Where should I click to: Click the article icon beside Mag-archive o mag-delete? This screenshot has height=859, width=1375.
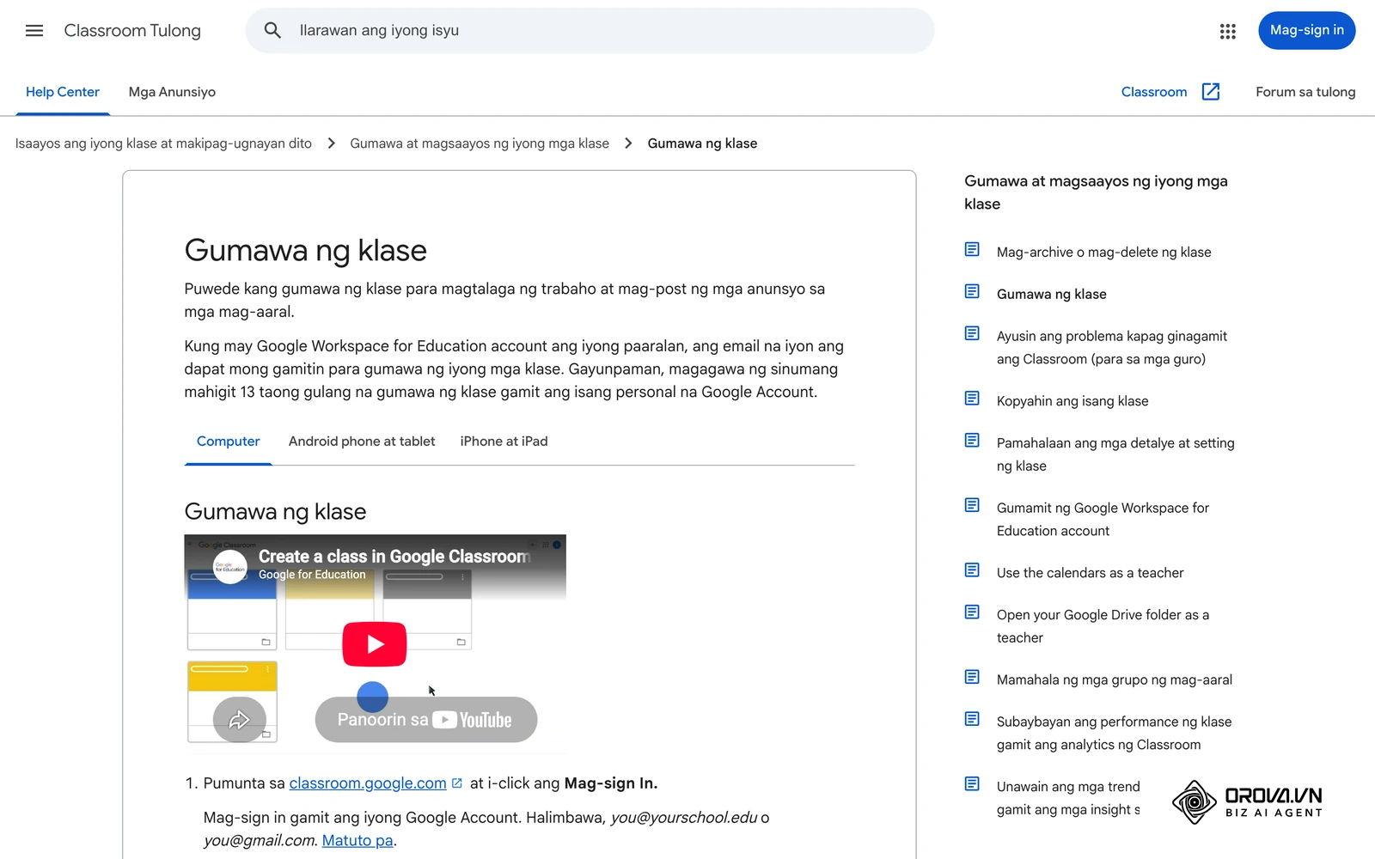click(972, 250)
